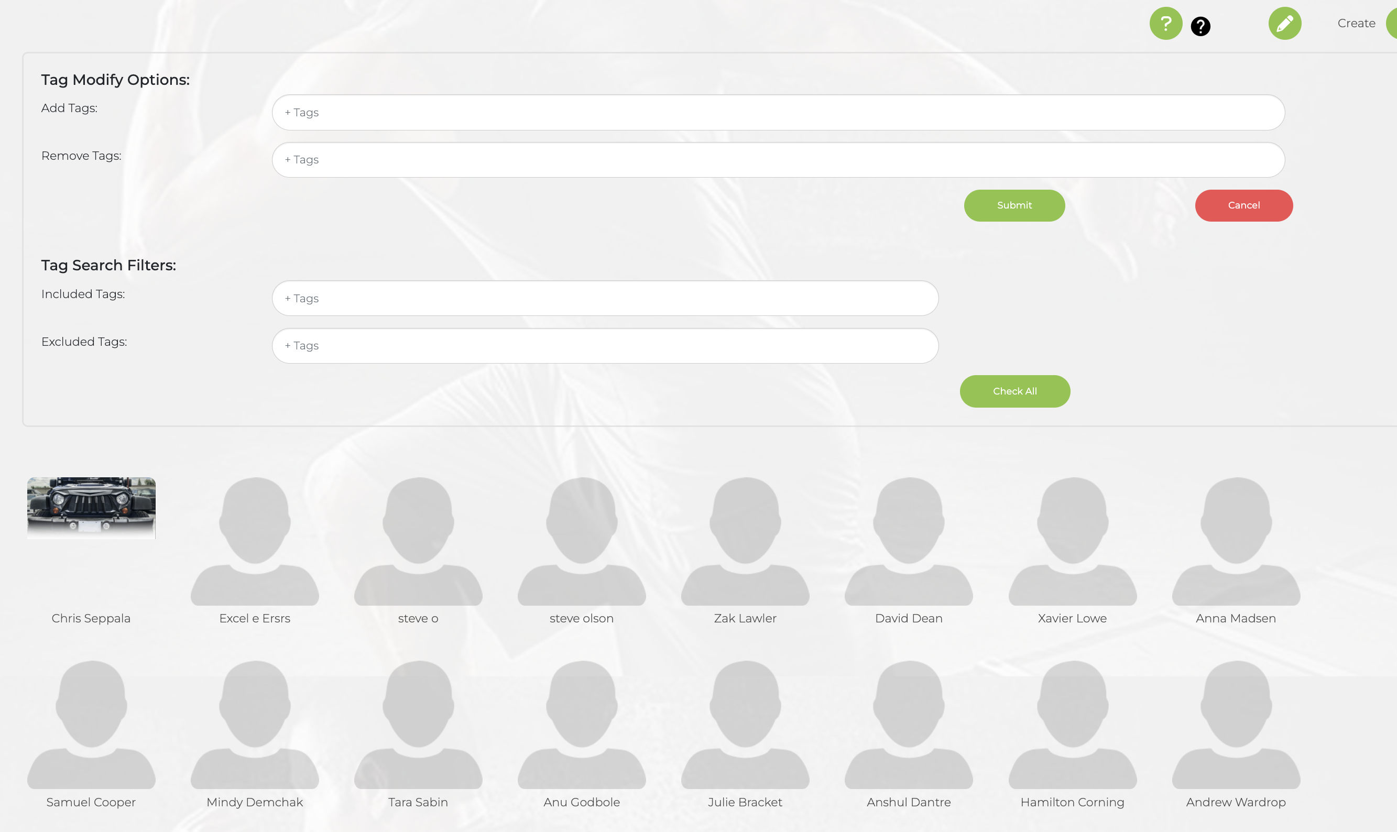
Task: Open the Create menu item
Action: (1356, 23)
